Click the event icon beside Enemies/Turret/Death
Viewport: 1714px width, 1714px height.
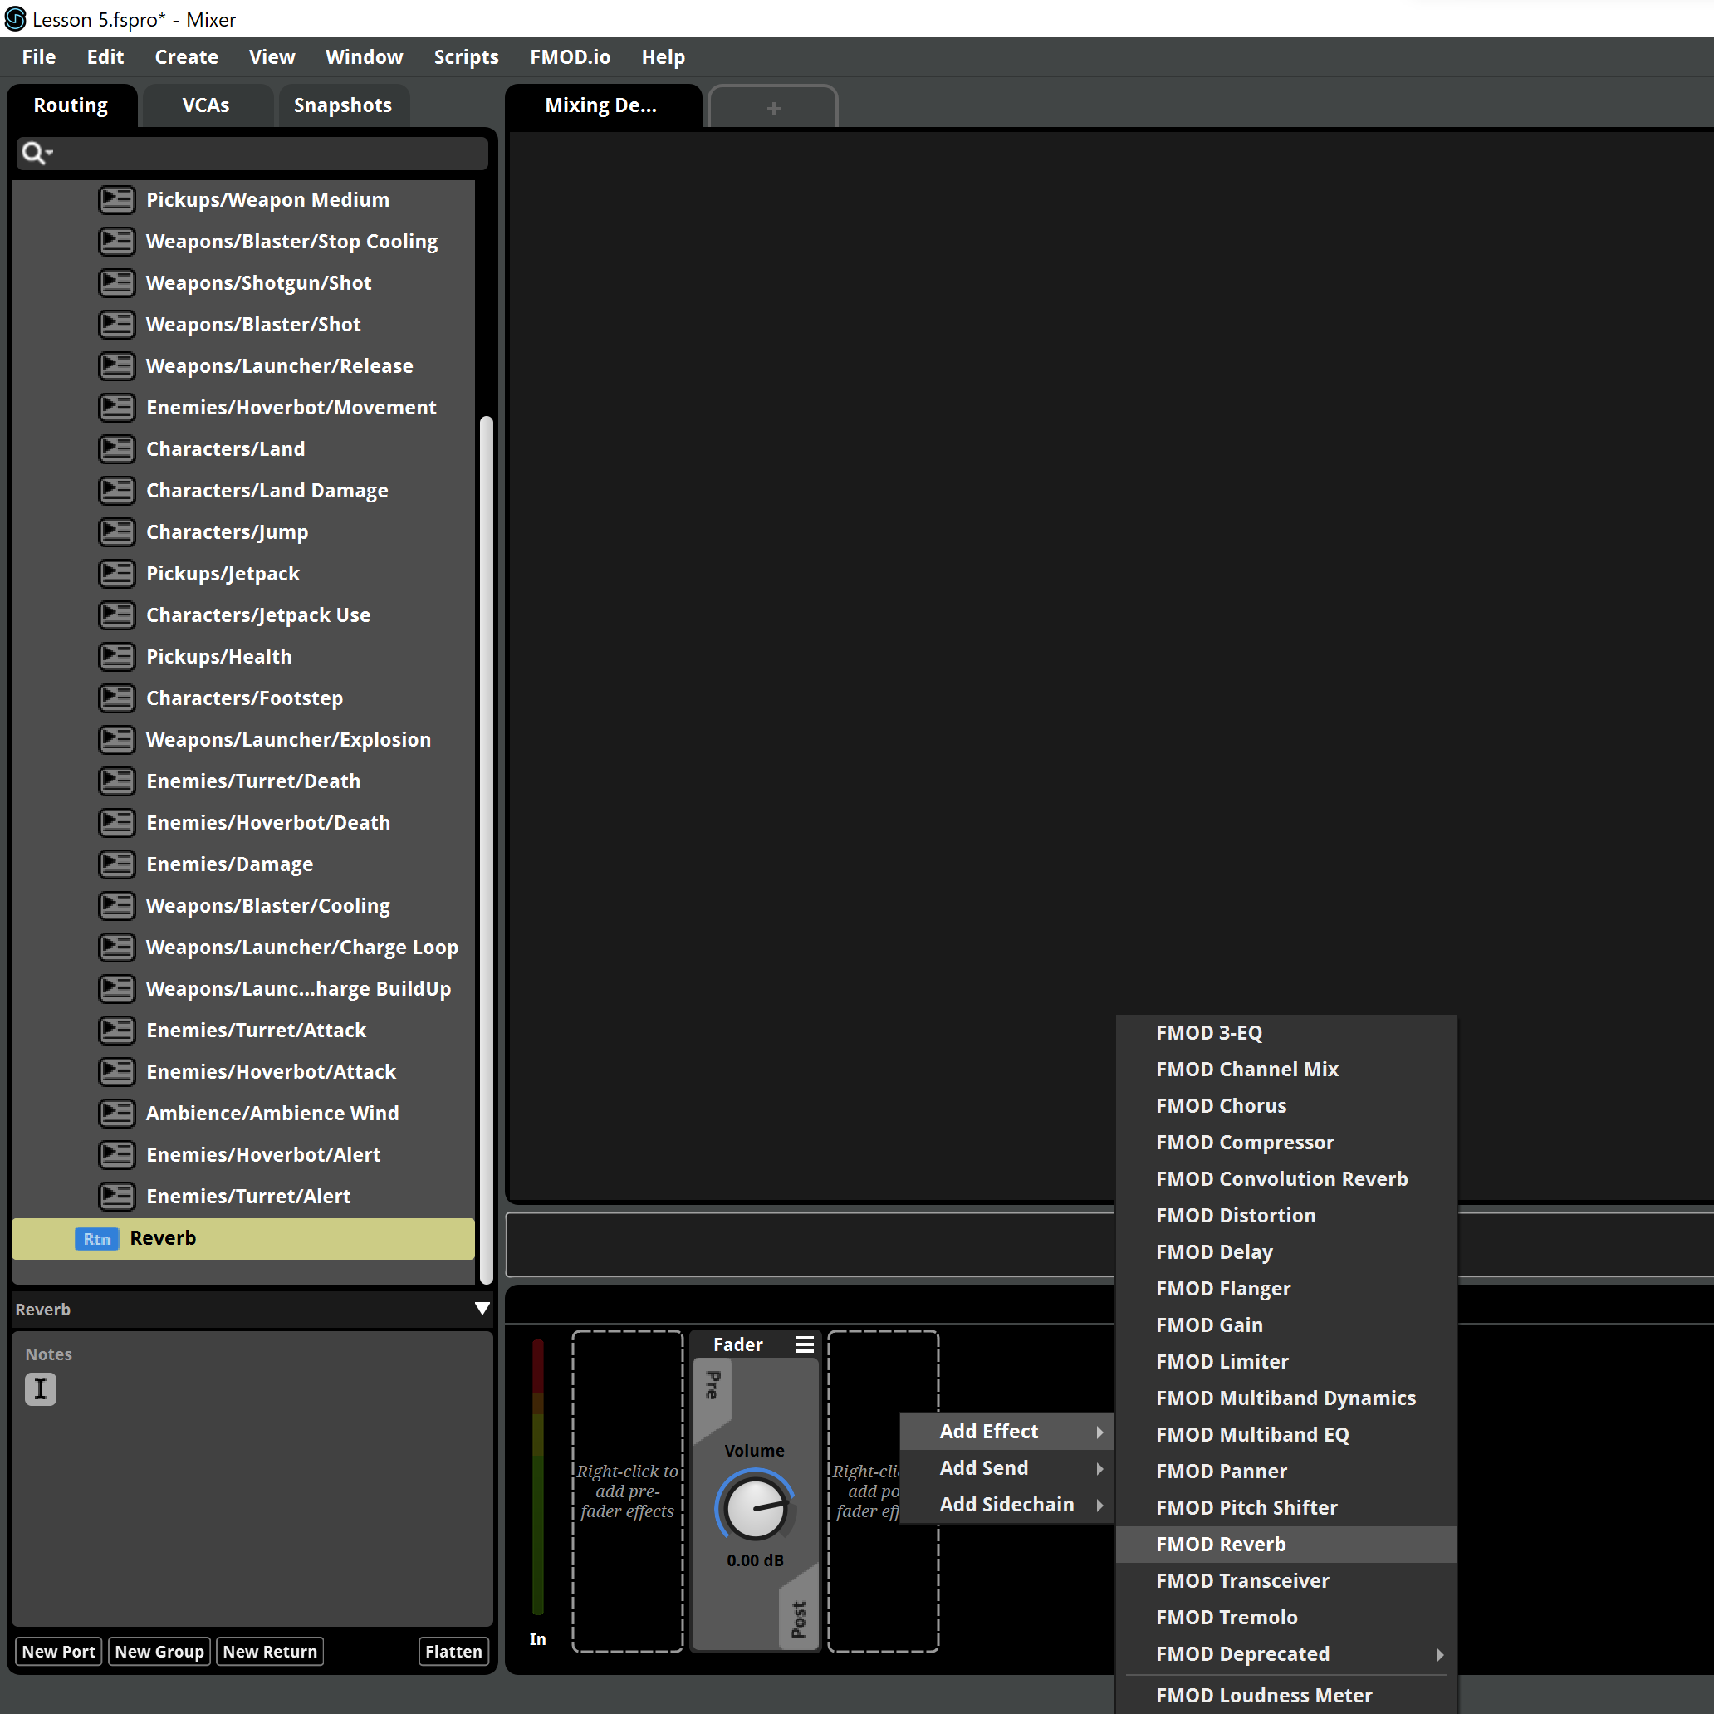[116, 781]
